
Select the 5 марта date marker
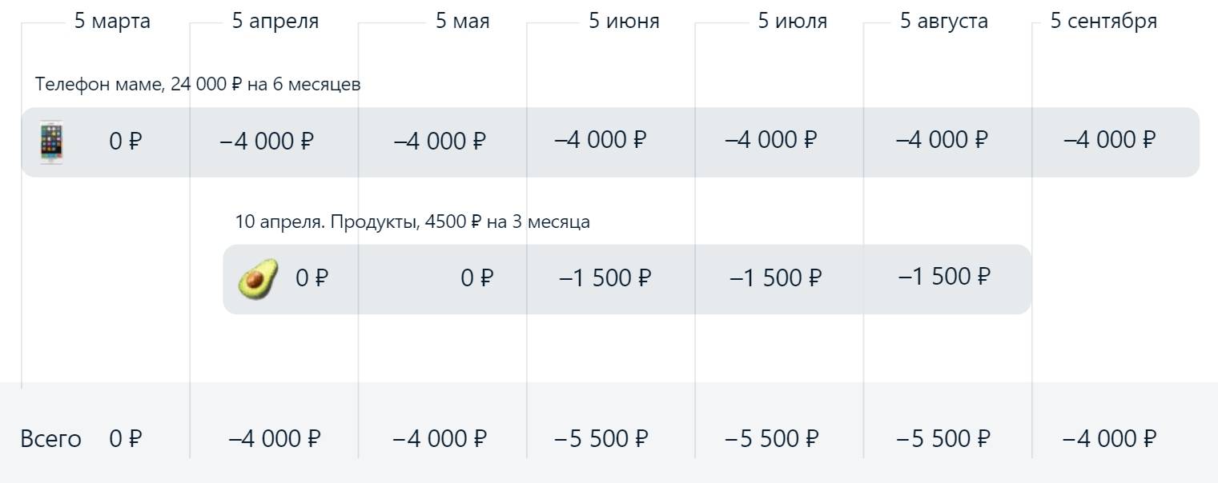coord(112,22)
